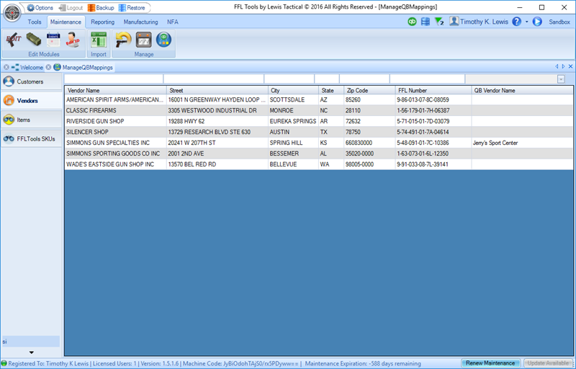Open the Events calendar edit icon
The image size is (576, 369).
(x=53, y=40)
